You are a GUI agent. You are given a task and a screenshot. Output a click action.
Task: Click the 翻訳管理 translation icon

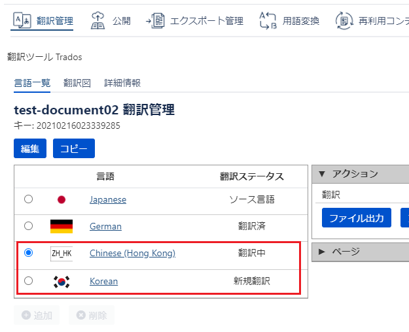22,20
